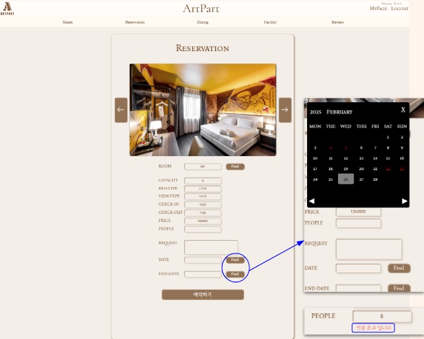Open the Room menu item
This screenshot has width=424, height=339.
click(x=68, y=22)
